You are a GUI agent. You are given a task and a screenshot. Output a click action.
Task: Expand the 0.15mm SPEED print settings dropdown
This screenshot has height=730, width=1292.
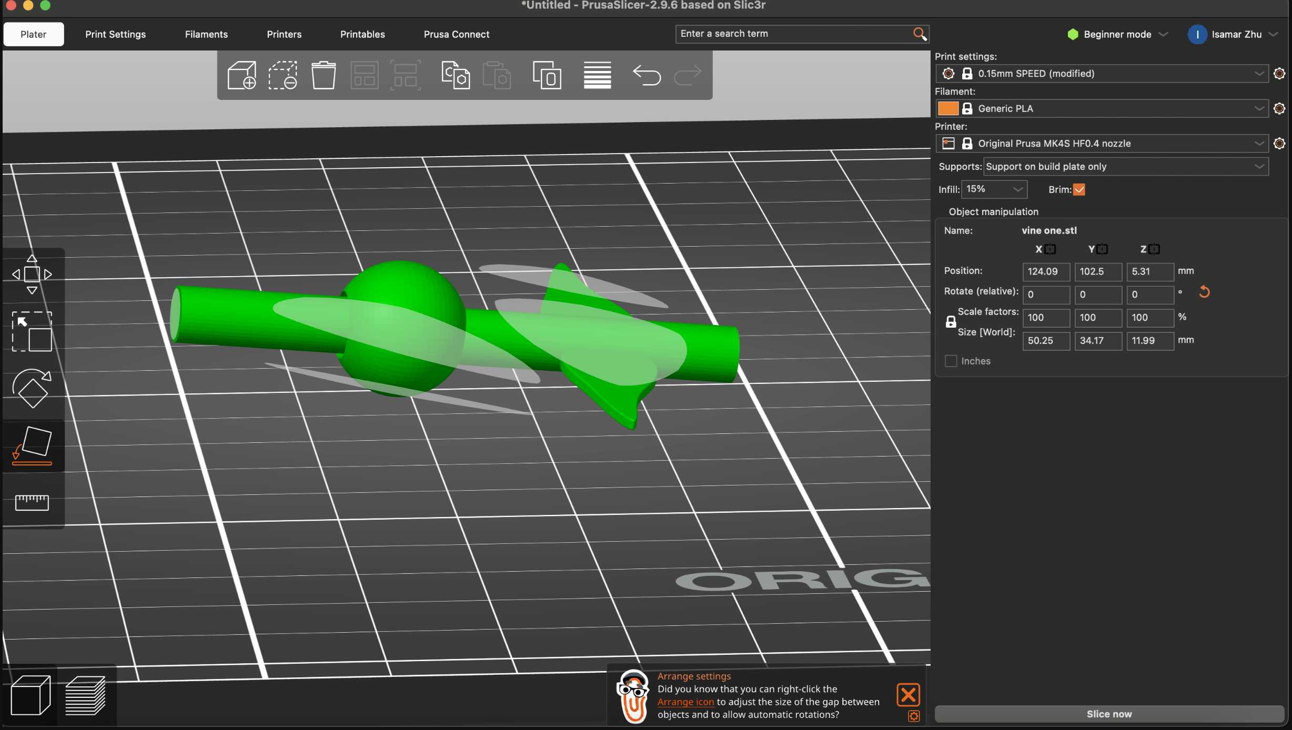(x=1102, y=74)
